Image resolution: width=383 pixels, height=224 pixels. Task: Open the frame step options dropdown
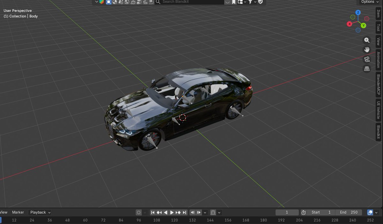tap(205, 213)
